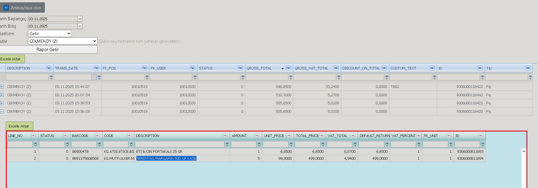The width and height of the screenshot is (538, 188).
Task: Open the DESCRIPTION column menu in the top grid
Action: click(49, 68)
